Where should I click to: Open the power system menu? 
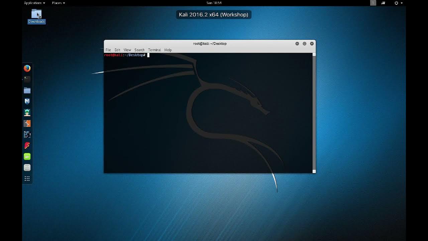[x=398, y=3]
